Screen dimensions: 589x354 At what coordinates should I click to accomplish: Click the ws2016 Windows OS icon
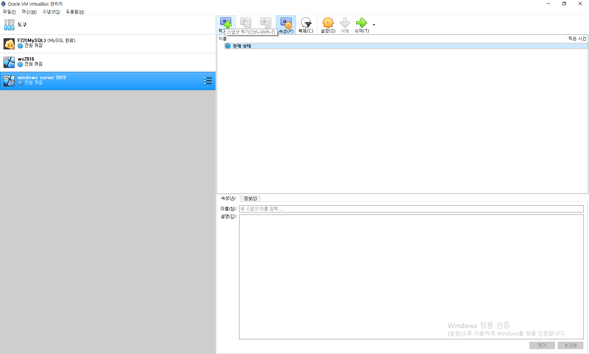pos(9,62)
